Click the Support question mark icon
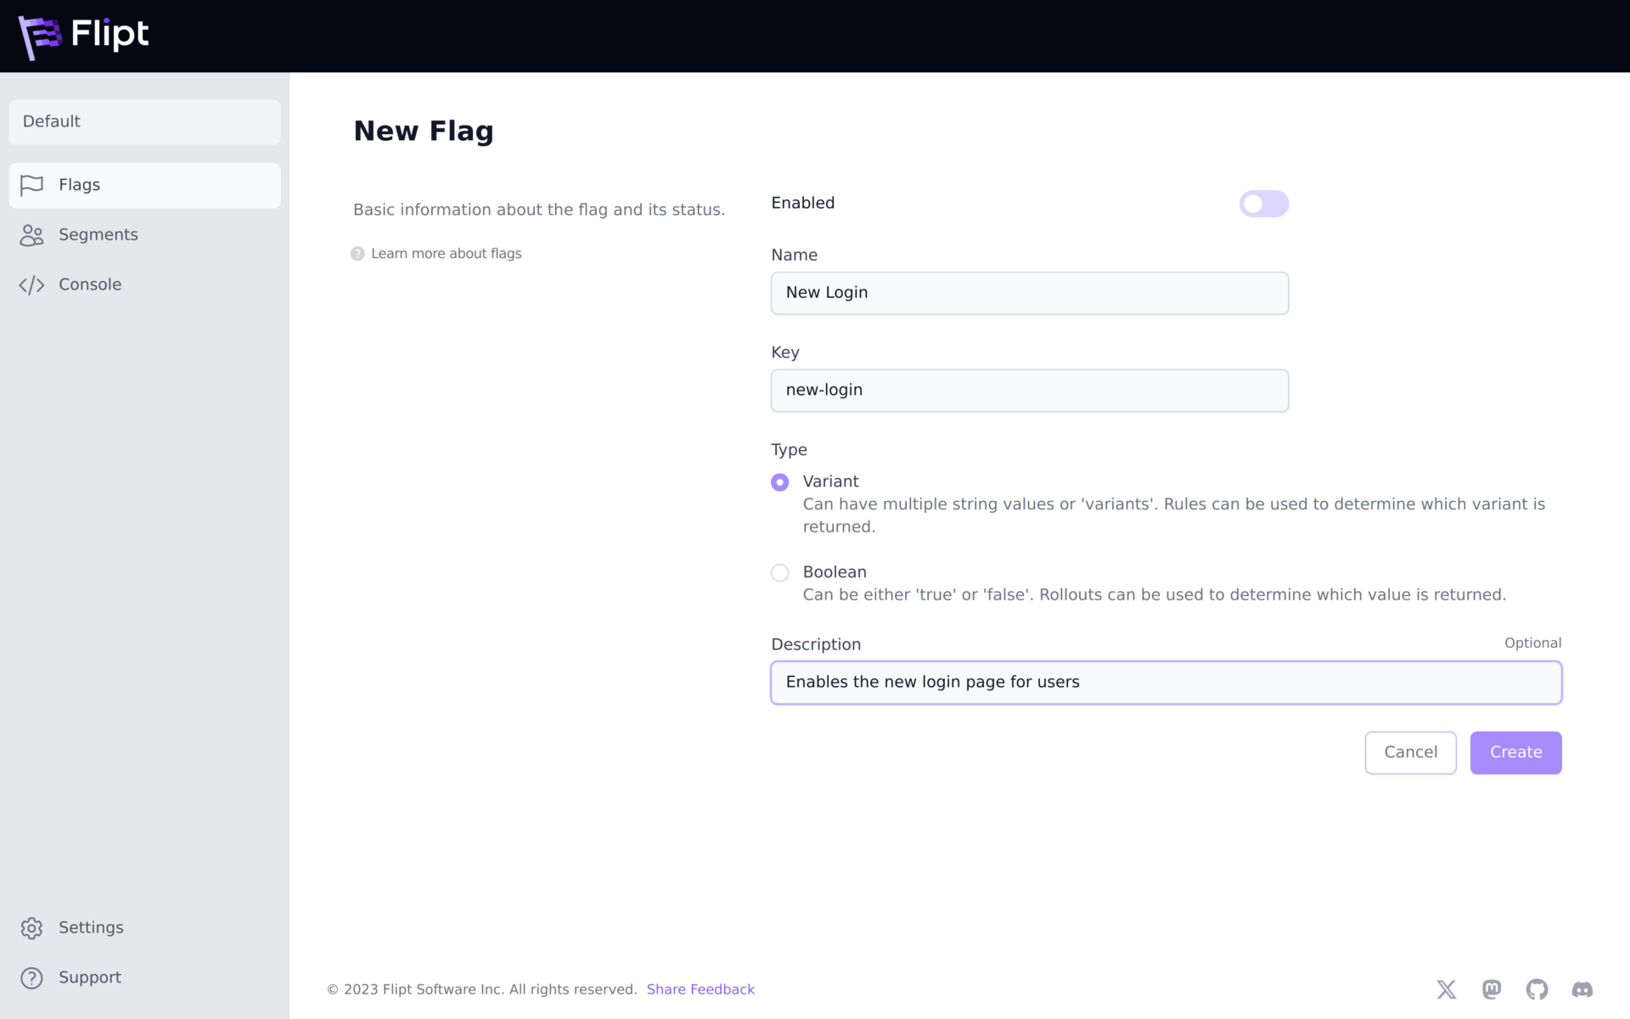This screenshot has width=1630, height=1019. tap(31, 978)
